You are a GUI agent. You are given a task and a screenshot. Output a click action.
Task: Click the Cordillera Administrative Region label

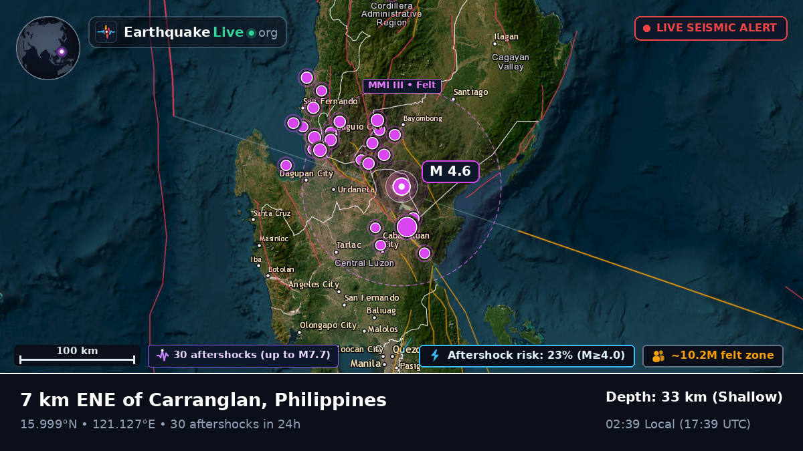pos(392,13)
